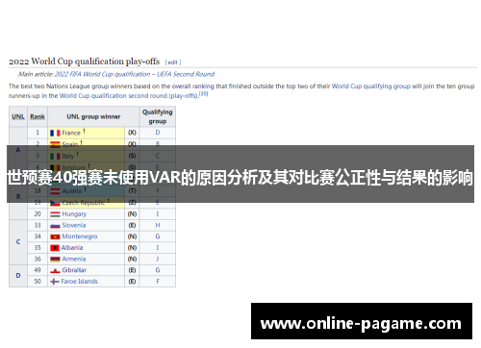Click the (E) status in Gibraltar row
This screenshot has height=348, width=481.
132,270
